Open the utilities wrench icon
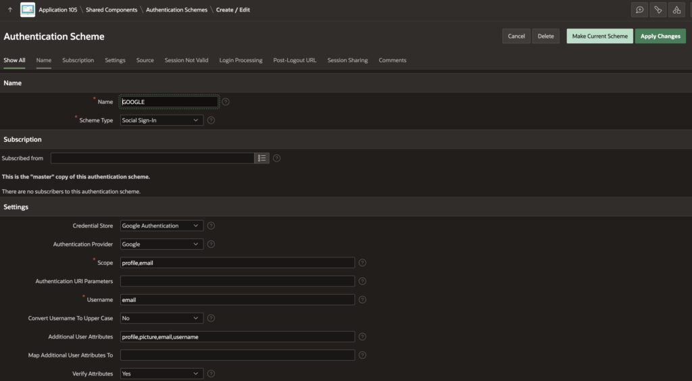The image size is (692, 381). (658, 10)
